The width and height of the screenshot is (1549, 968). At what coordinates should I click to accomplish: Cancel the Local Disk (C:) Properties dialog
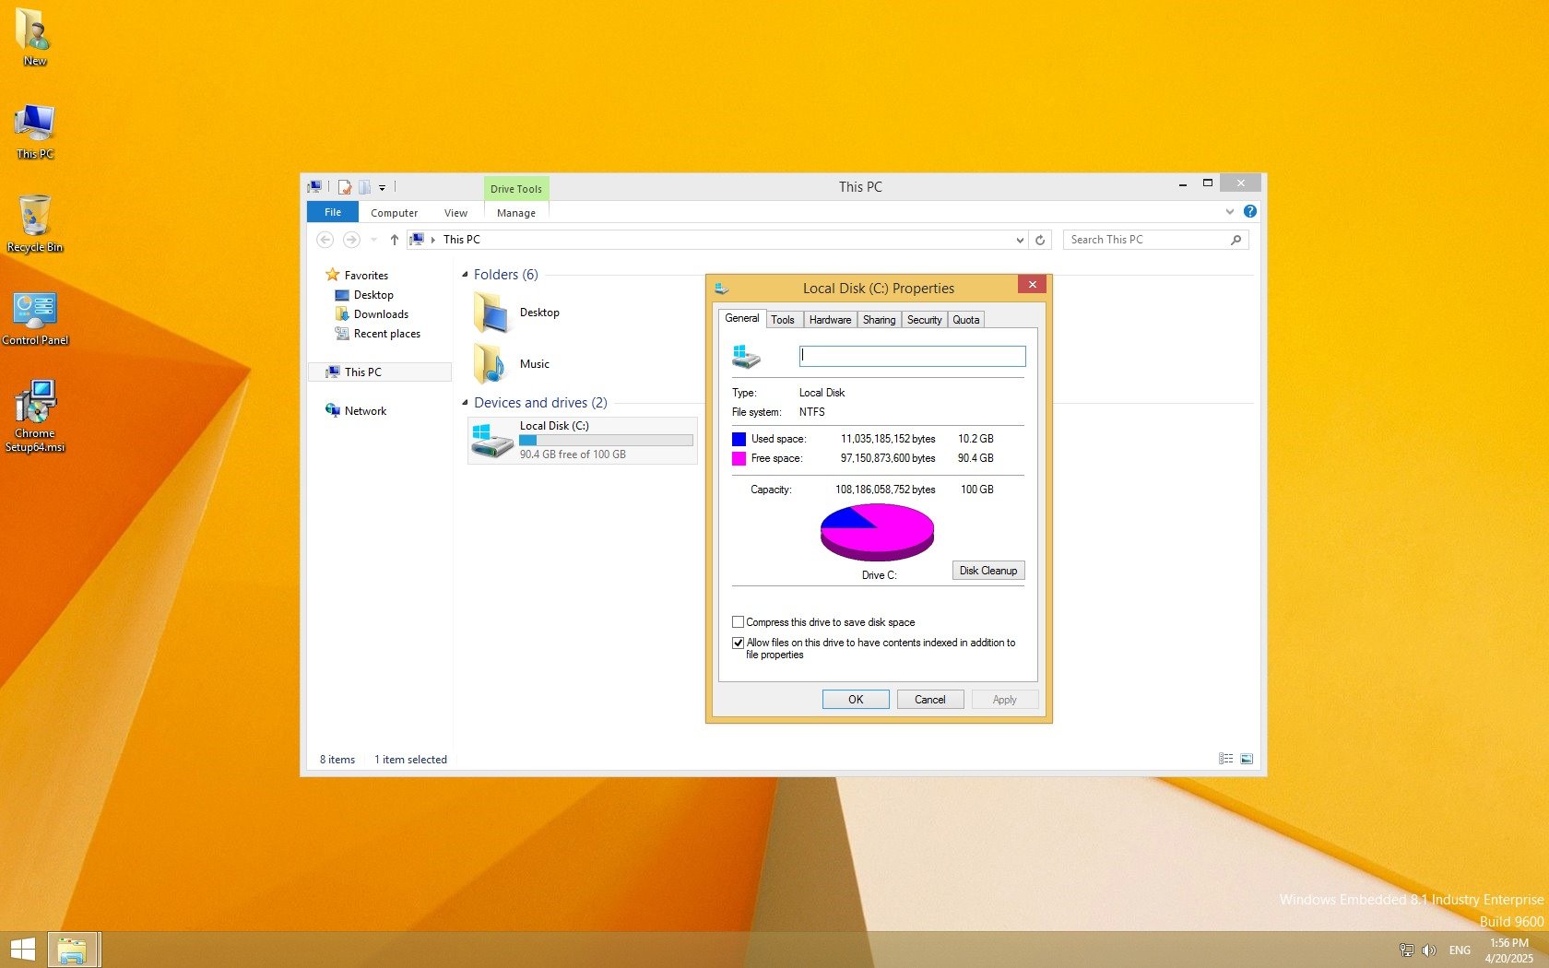coord(930,700)
